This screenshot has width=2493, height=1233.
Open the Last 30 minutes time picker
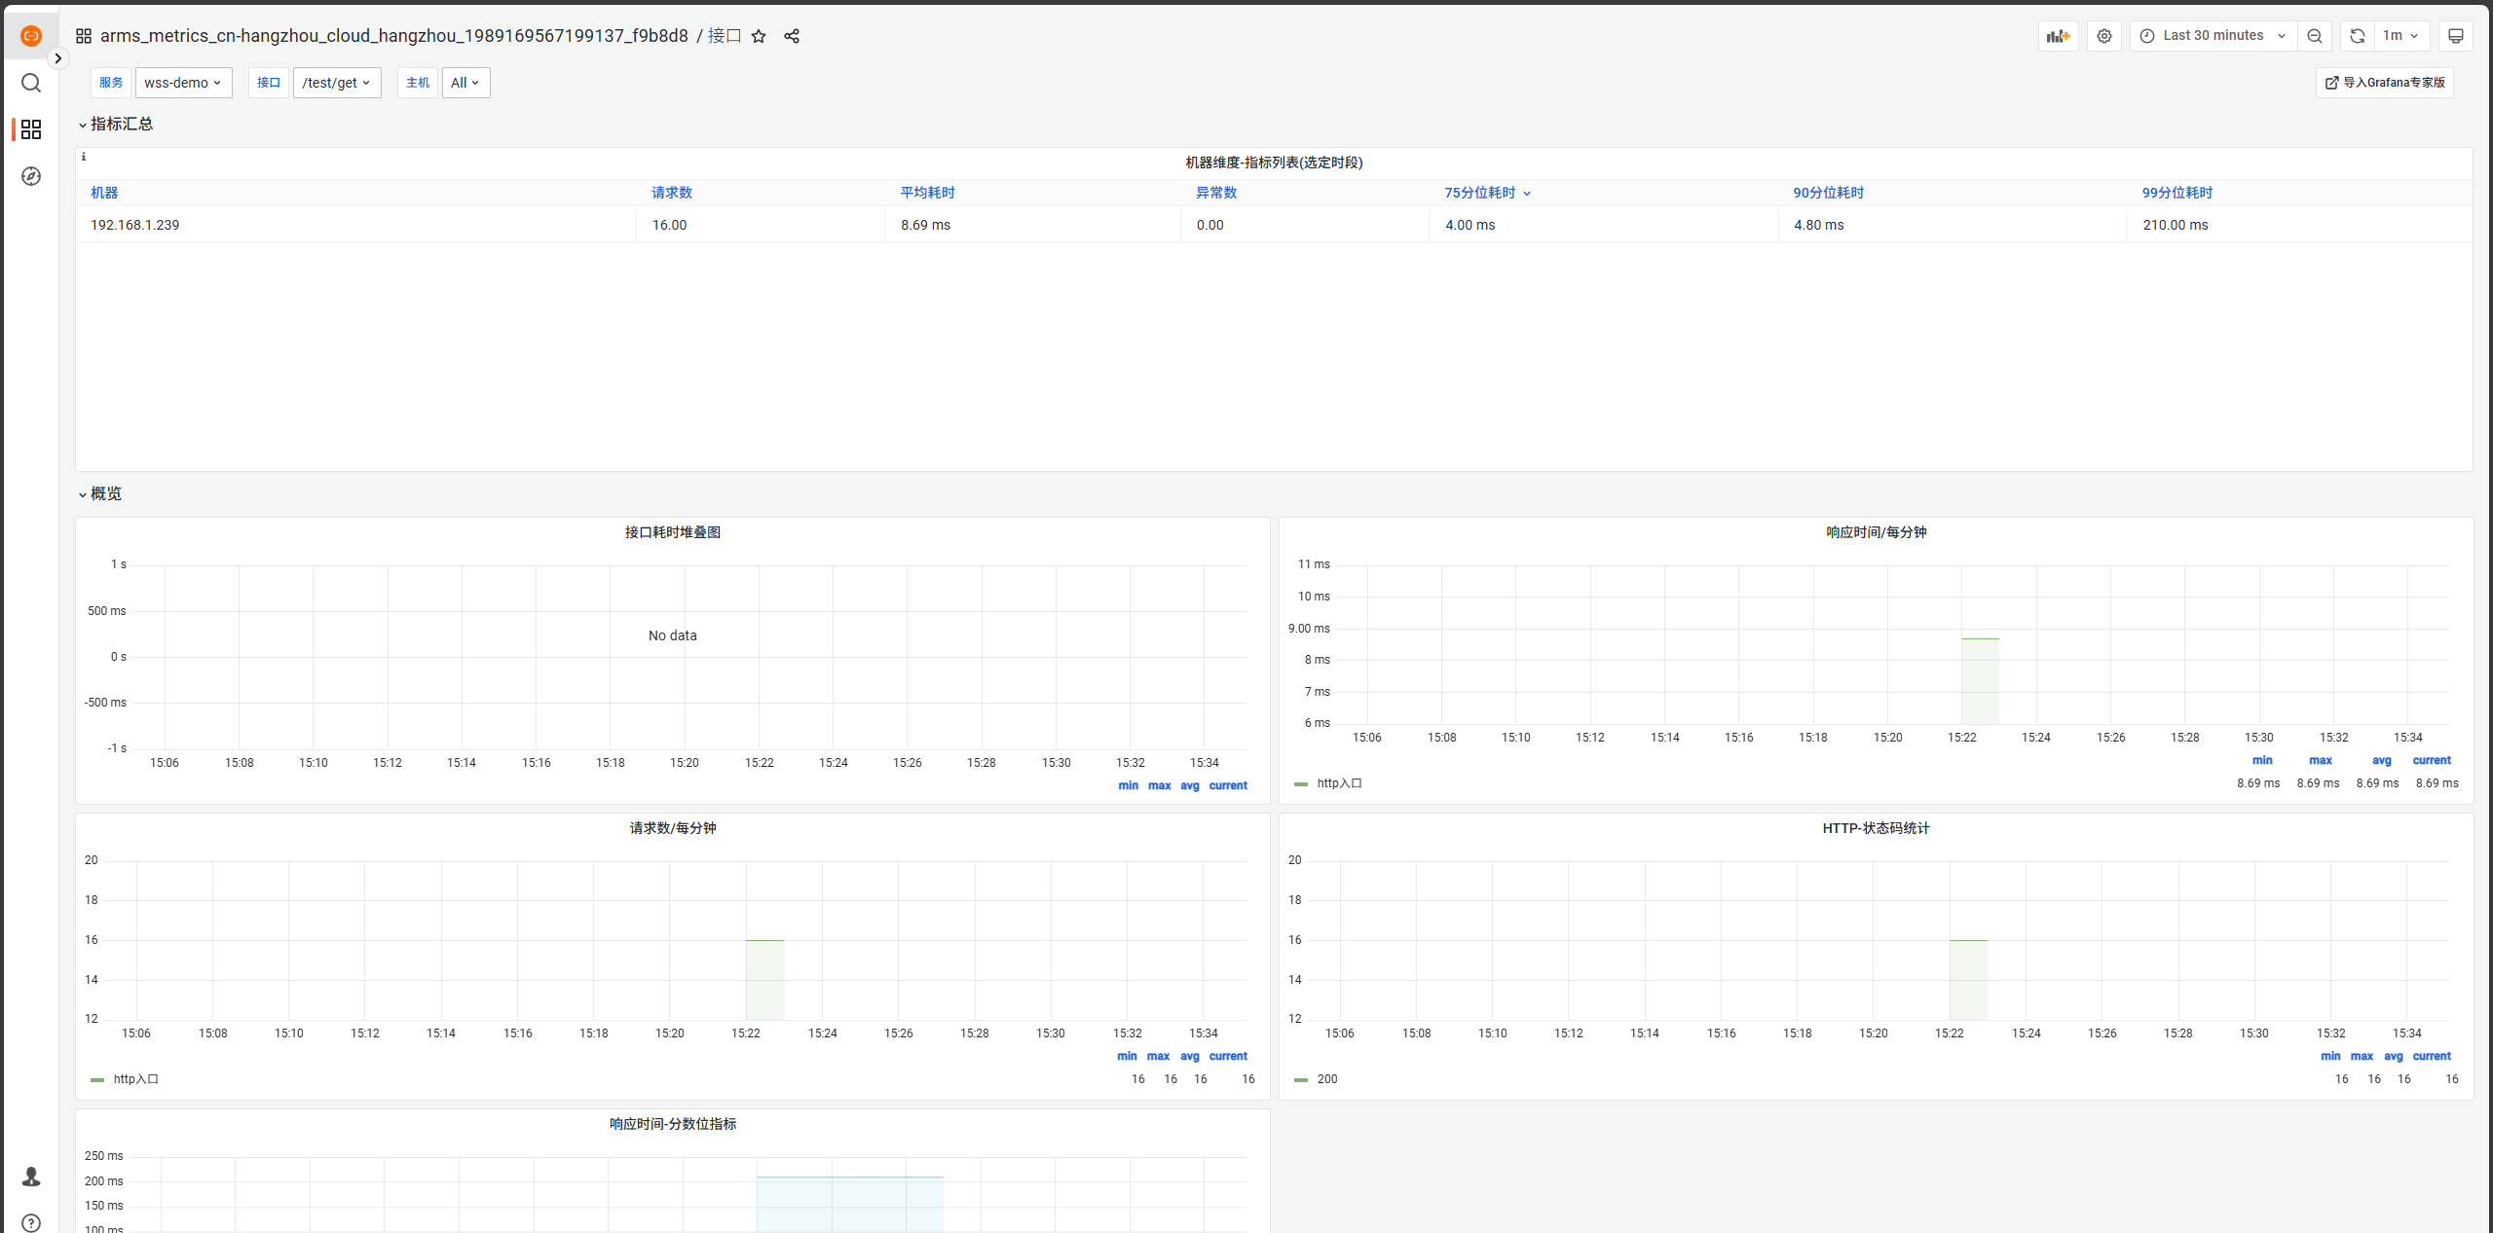coord(2213,36)
